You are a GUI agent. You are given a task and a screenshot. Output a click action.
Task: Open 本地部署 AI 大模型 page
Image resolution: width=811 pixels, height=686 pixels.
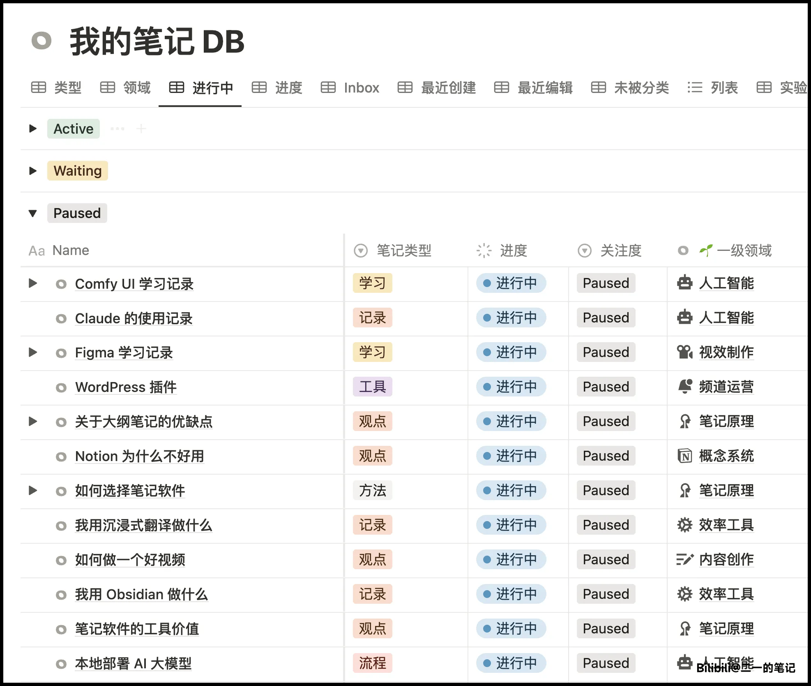point(133,664)
